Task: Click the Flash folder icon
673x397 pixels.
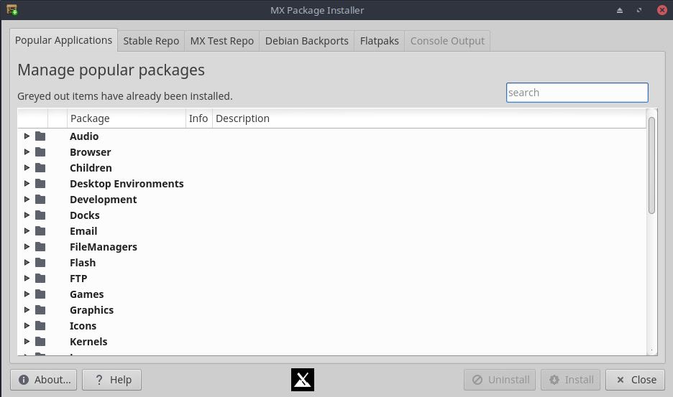Action: click(x=40, y=263)
